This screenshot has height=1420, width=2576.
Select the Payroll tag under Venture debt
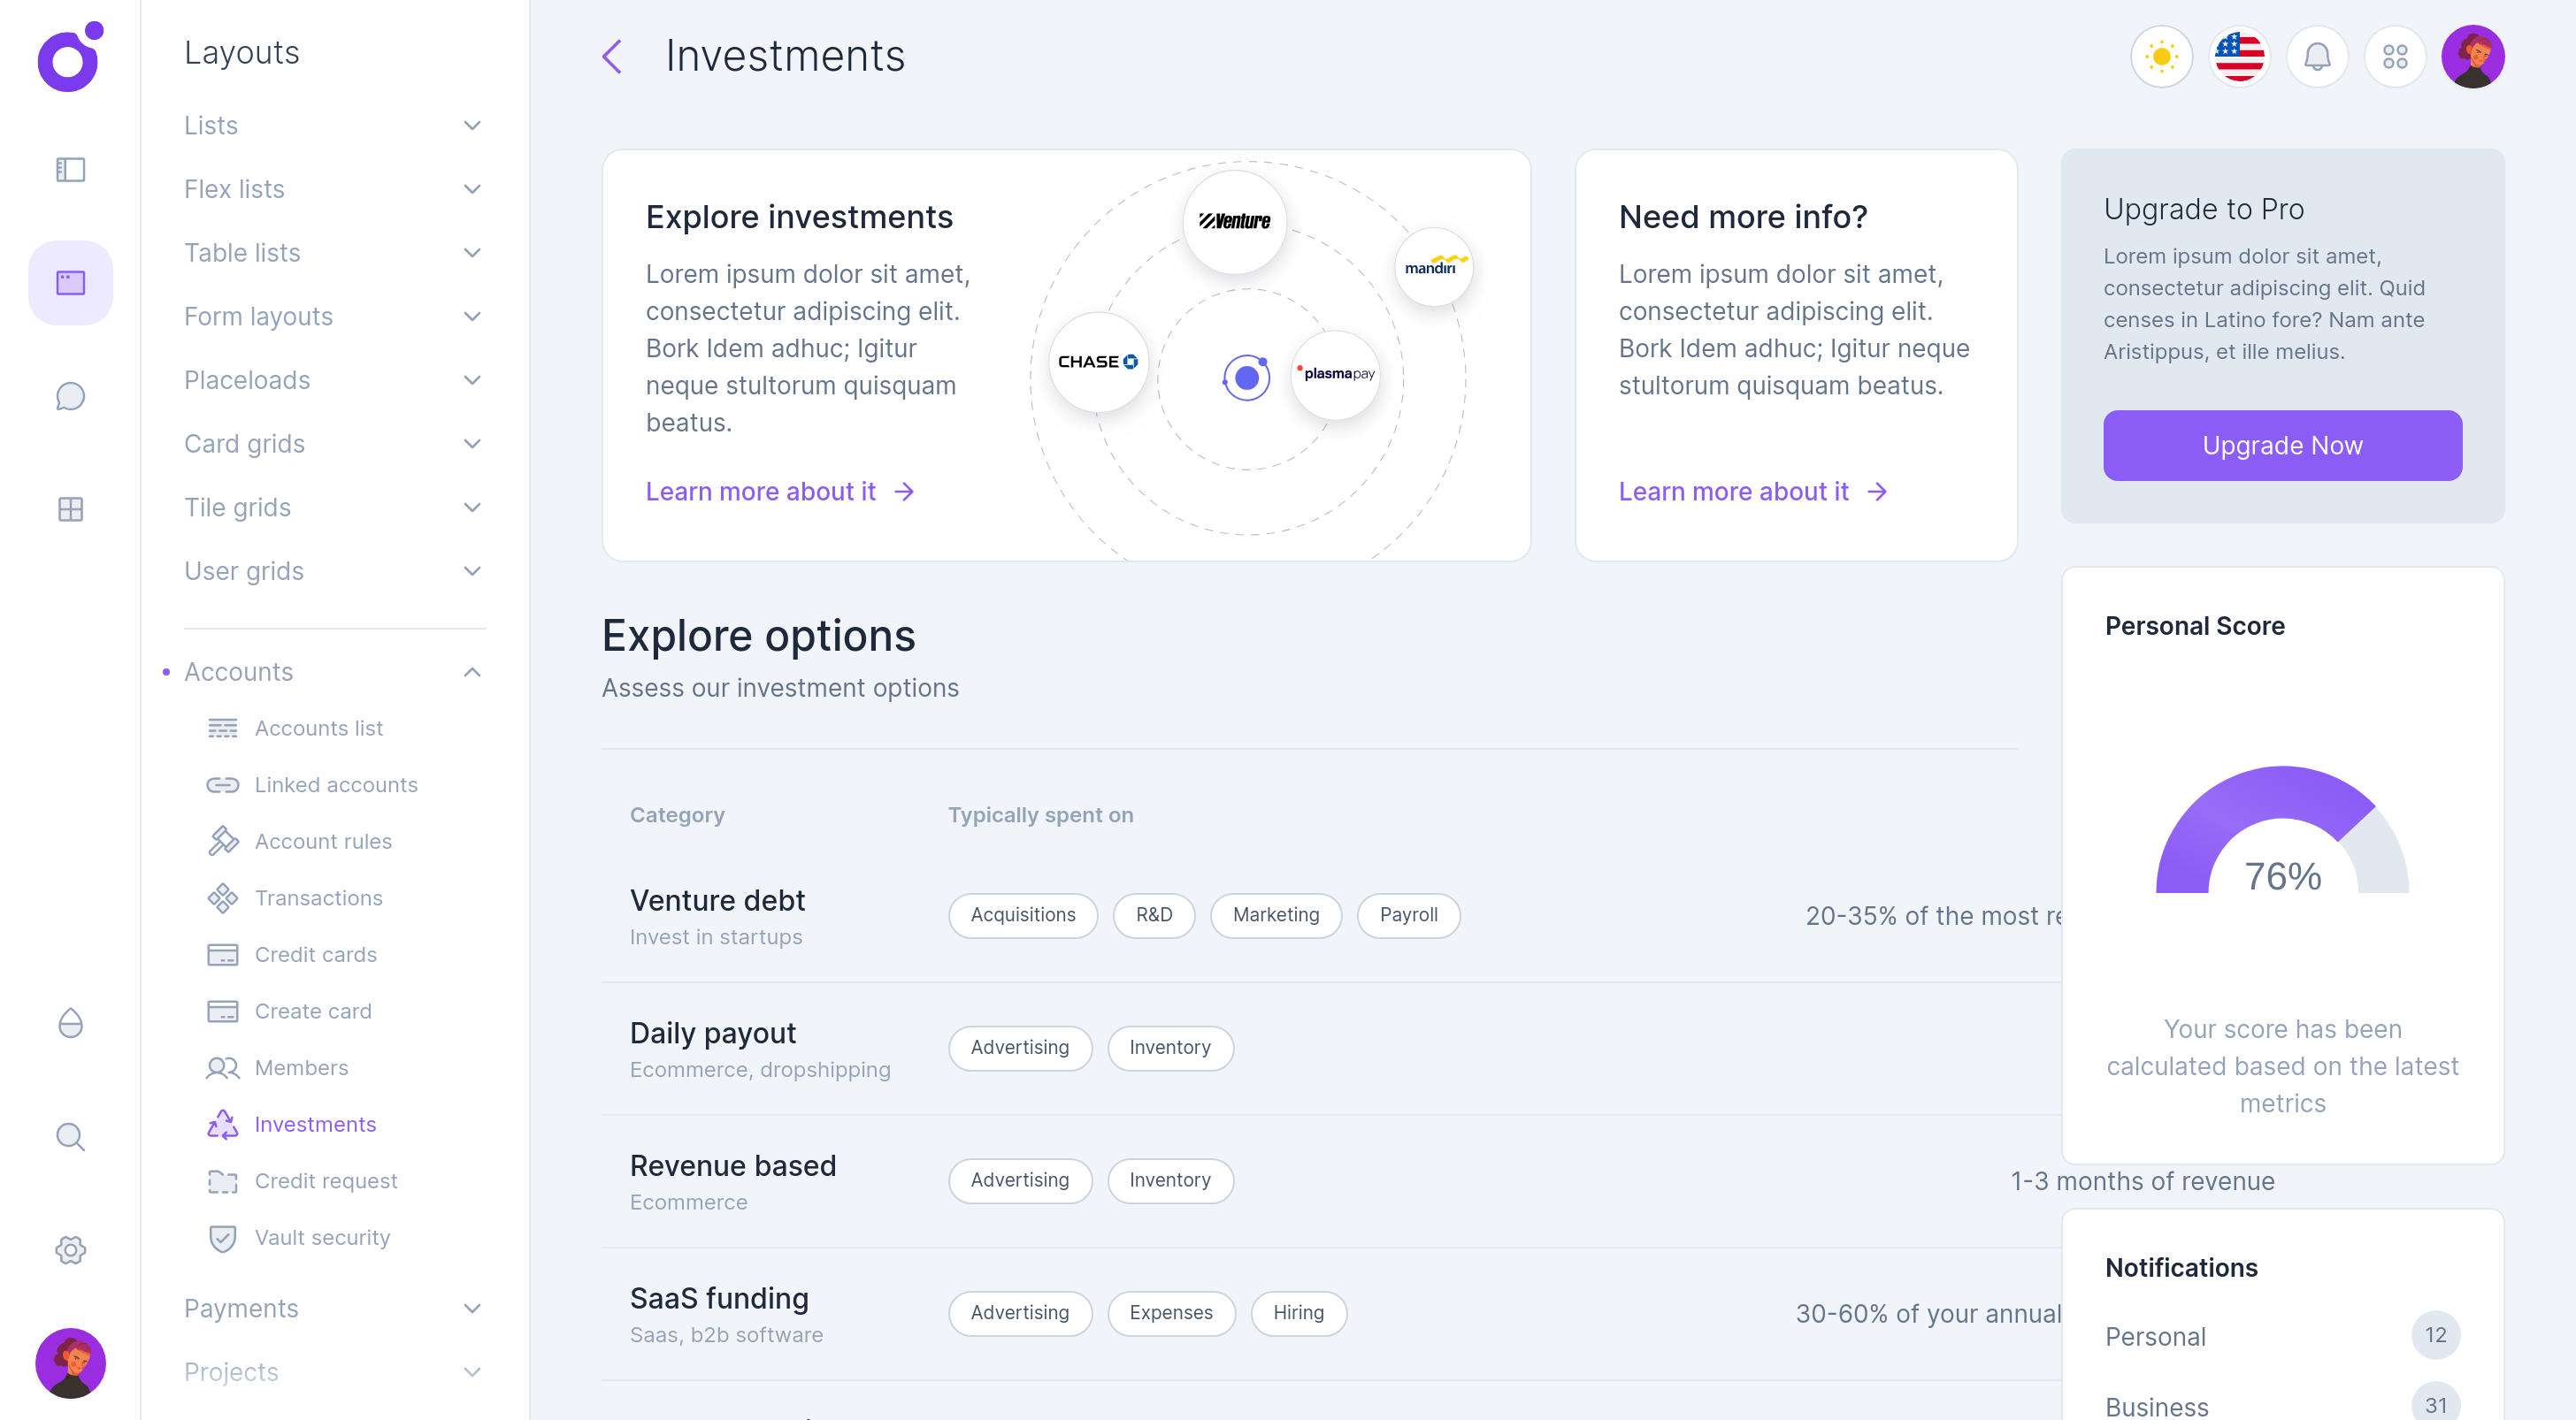coord(1408,914)
